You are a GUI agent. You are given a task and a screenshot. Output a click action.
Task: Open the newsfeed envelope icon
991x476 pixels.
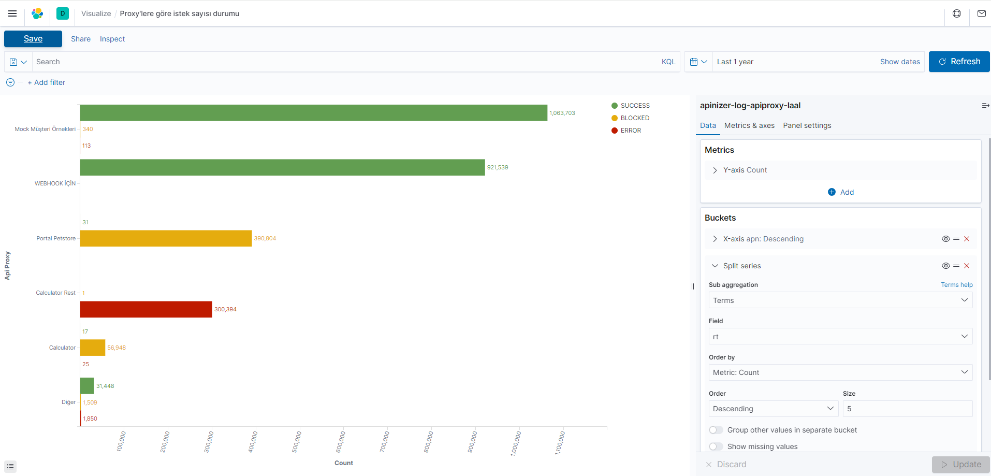point(982,13)
